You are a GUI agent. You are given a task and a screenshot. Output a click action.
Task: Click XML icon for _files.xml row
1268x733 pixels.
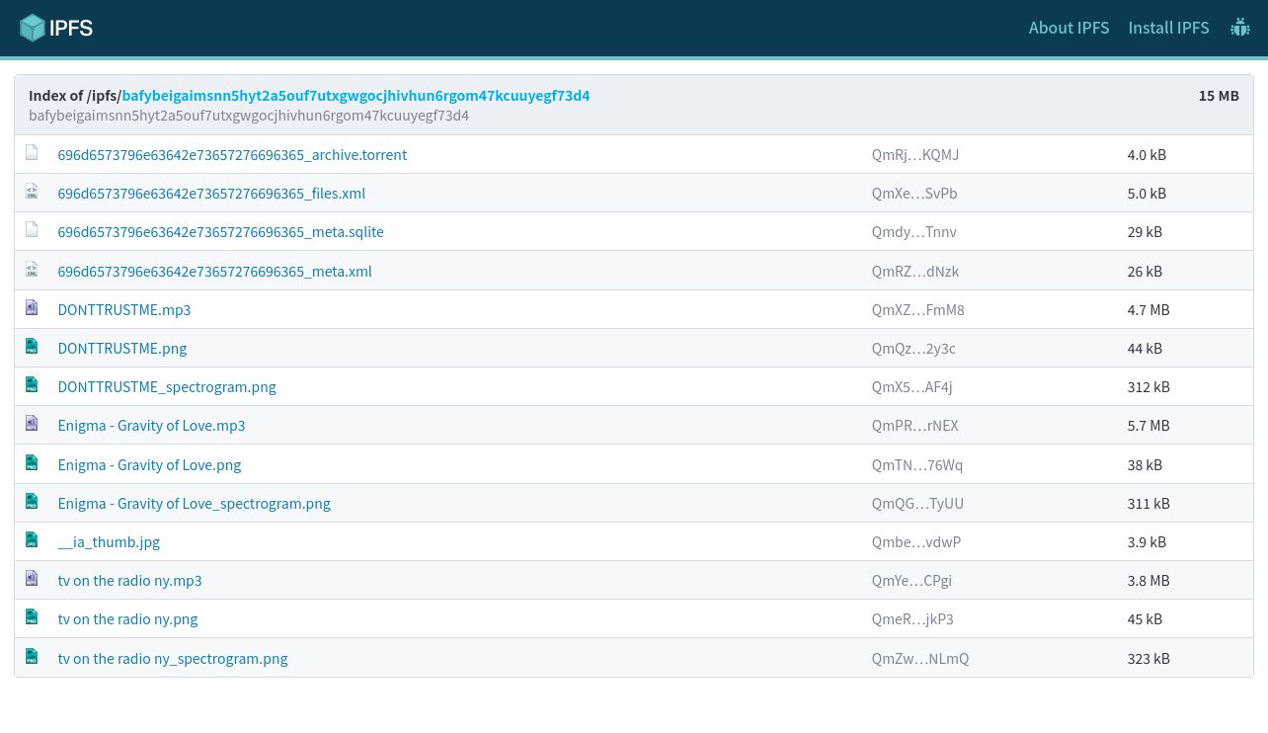(x=32, y=192)
